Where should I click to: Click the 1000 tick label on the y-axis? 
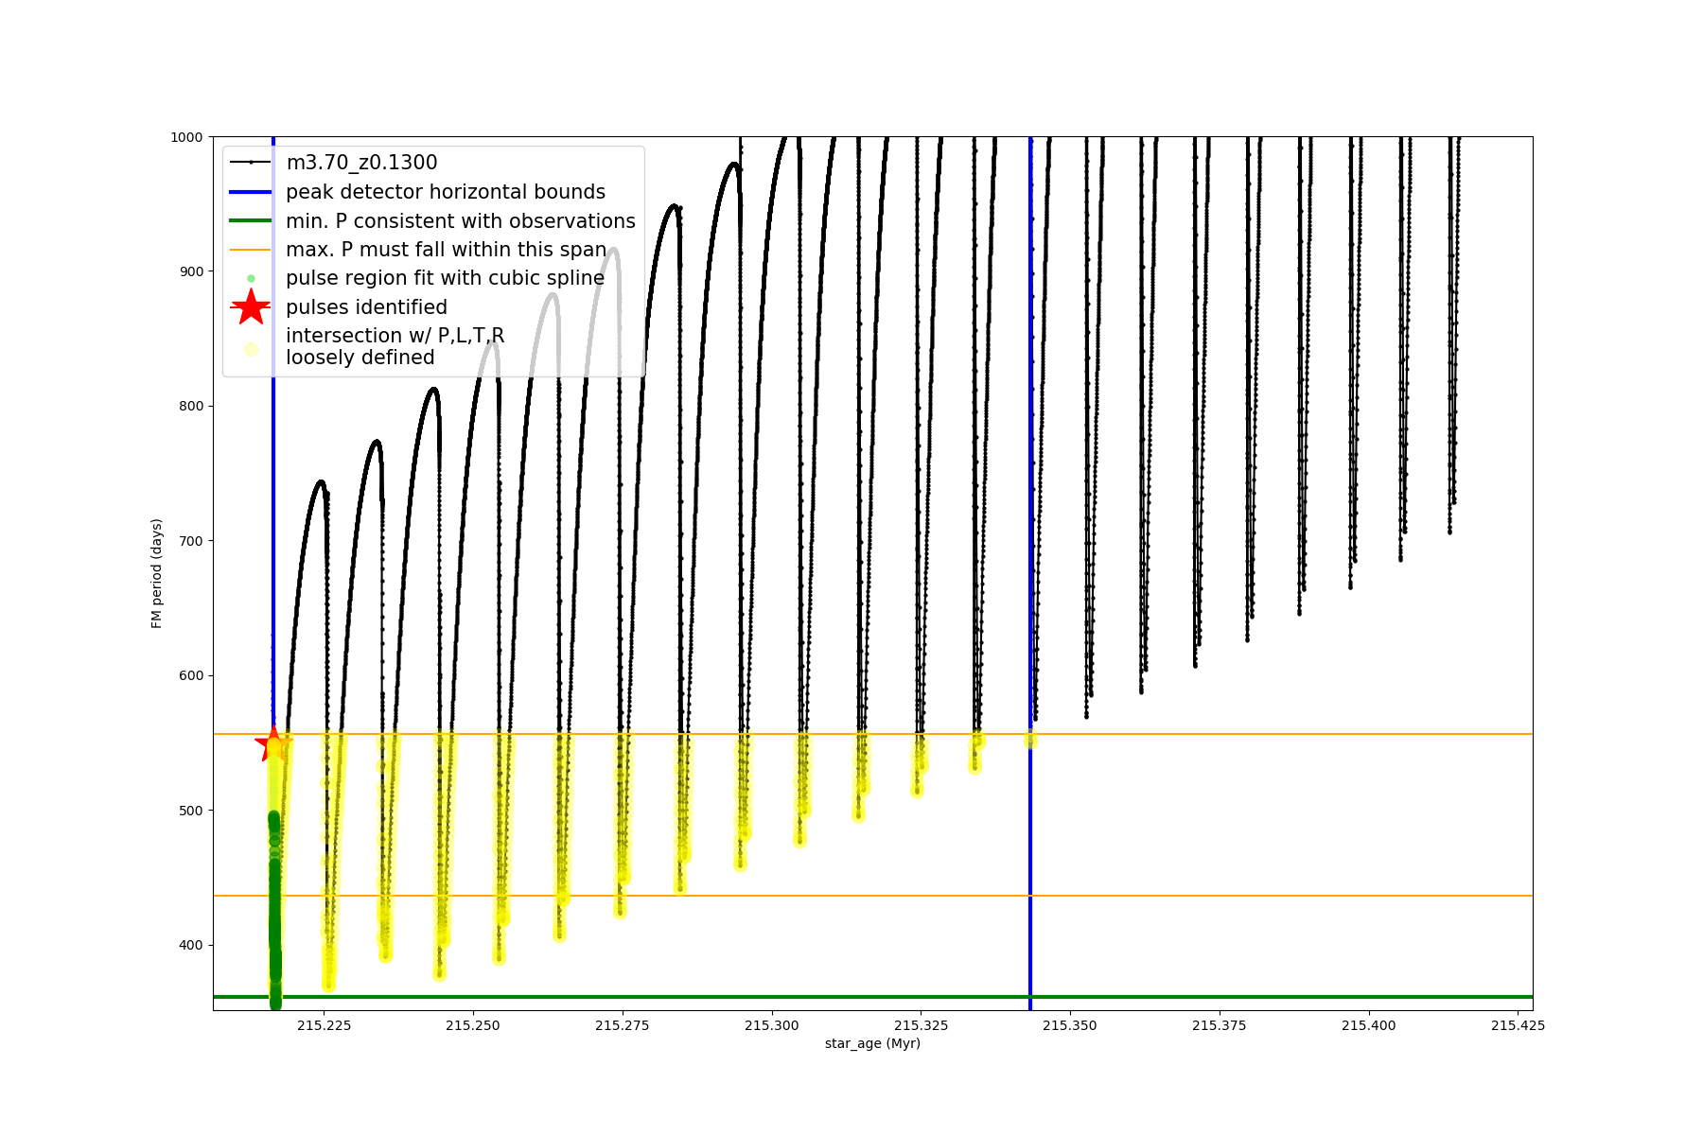(186, 137)
